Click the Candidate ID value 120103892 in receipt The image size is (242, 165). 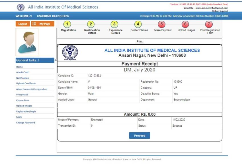tap(94, 76)
